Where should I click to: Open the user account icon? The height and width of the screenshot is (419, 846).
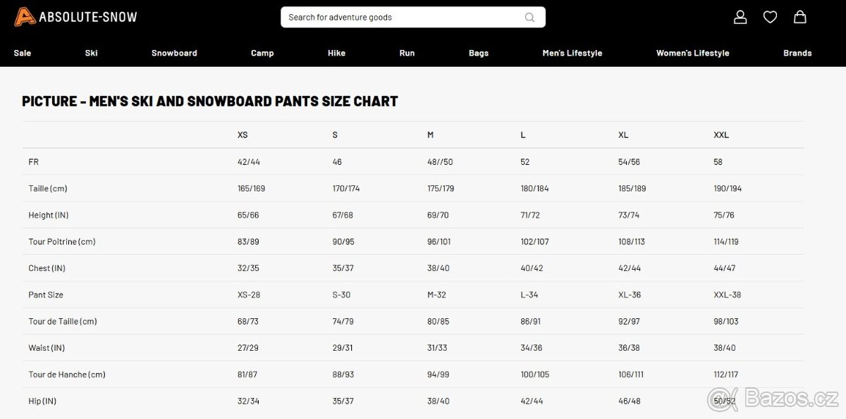(740, 17)
